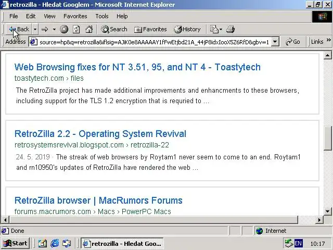Click the Windows logo throbber icon
The image size is (333, 250).
click(322, 17)
